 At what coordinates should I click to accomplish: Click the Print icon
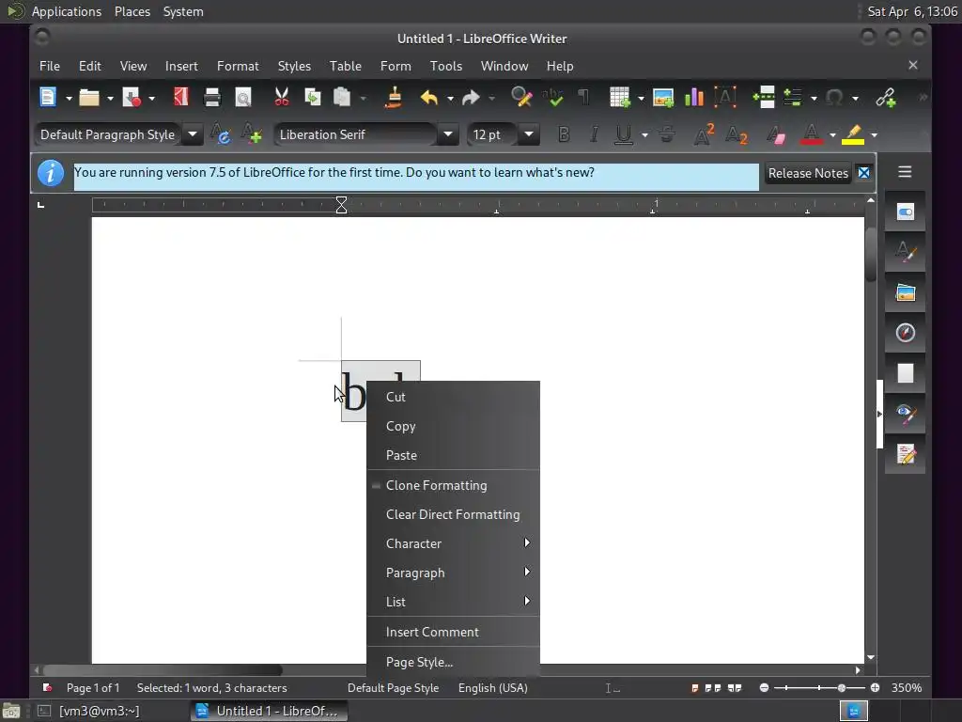[x=212, y=98]
